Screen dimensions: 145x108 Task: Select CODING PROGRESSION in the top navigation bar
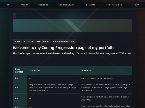114,5
